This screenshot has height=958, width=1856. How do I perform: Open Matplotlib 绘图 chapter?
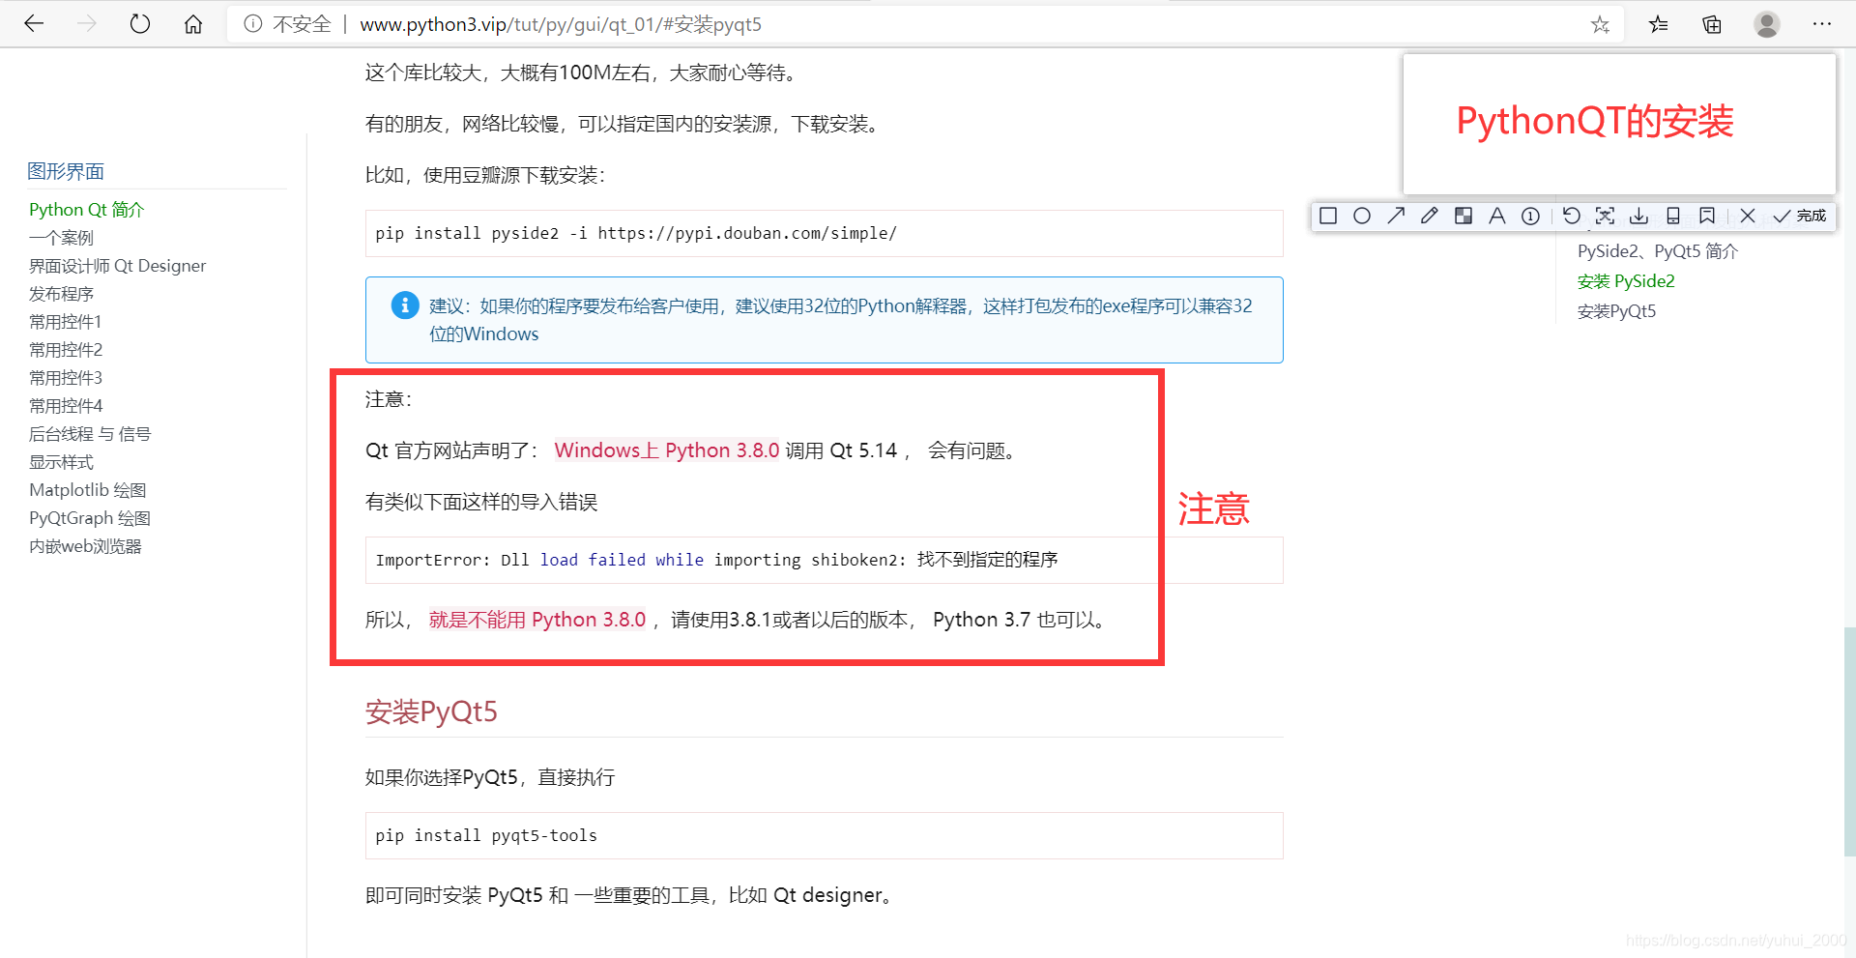[x=87, y=489]
